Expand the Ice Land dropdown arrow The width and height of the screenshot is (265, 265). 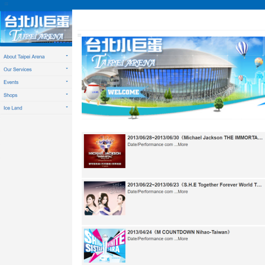(x=67, y=107)
